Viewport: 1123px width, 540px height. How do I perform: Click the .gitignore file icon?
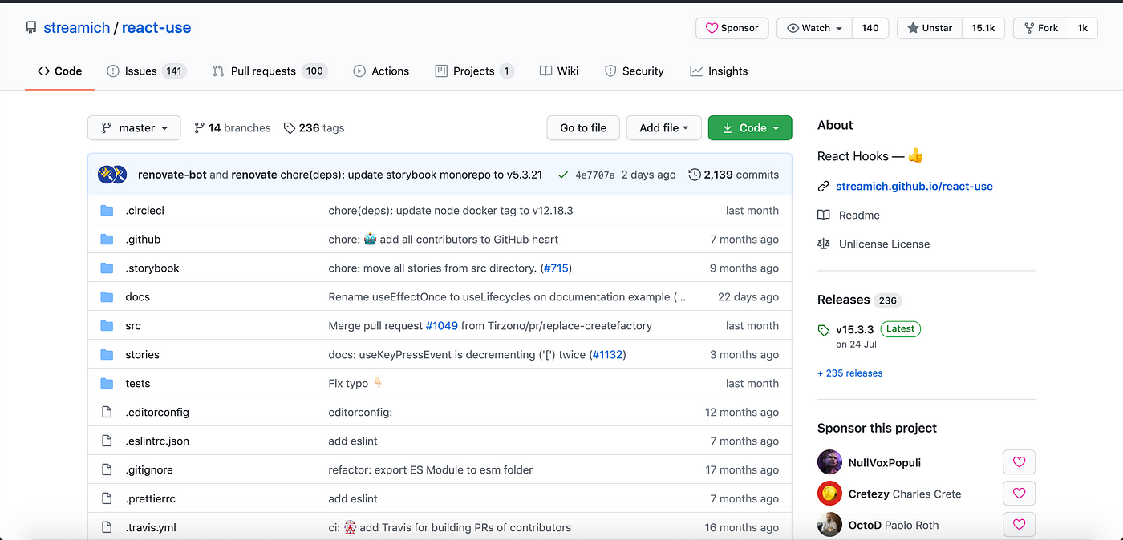click(x=107, y=470)
